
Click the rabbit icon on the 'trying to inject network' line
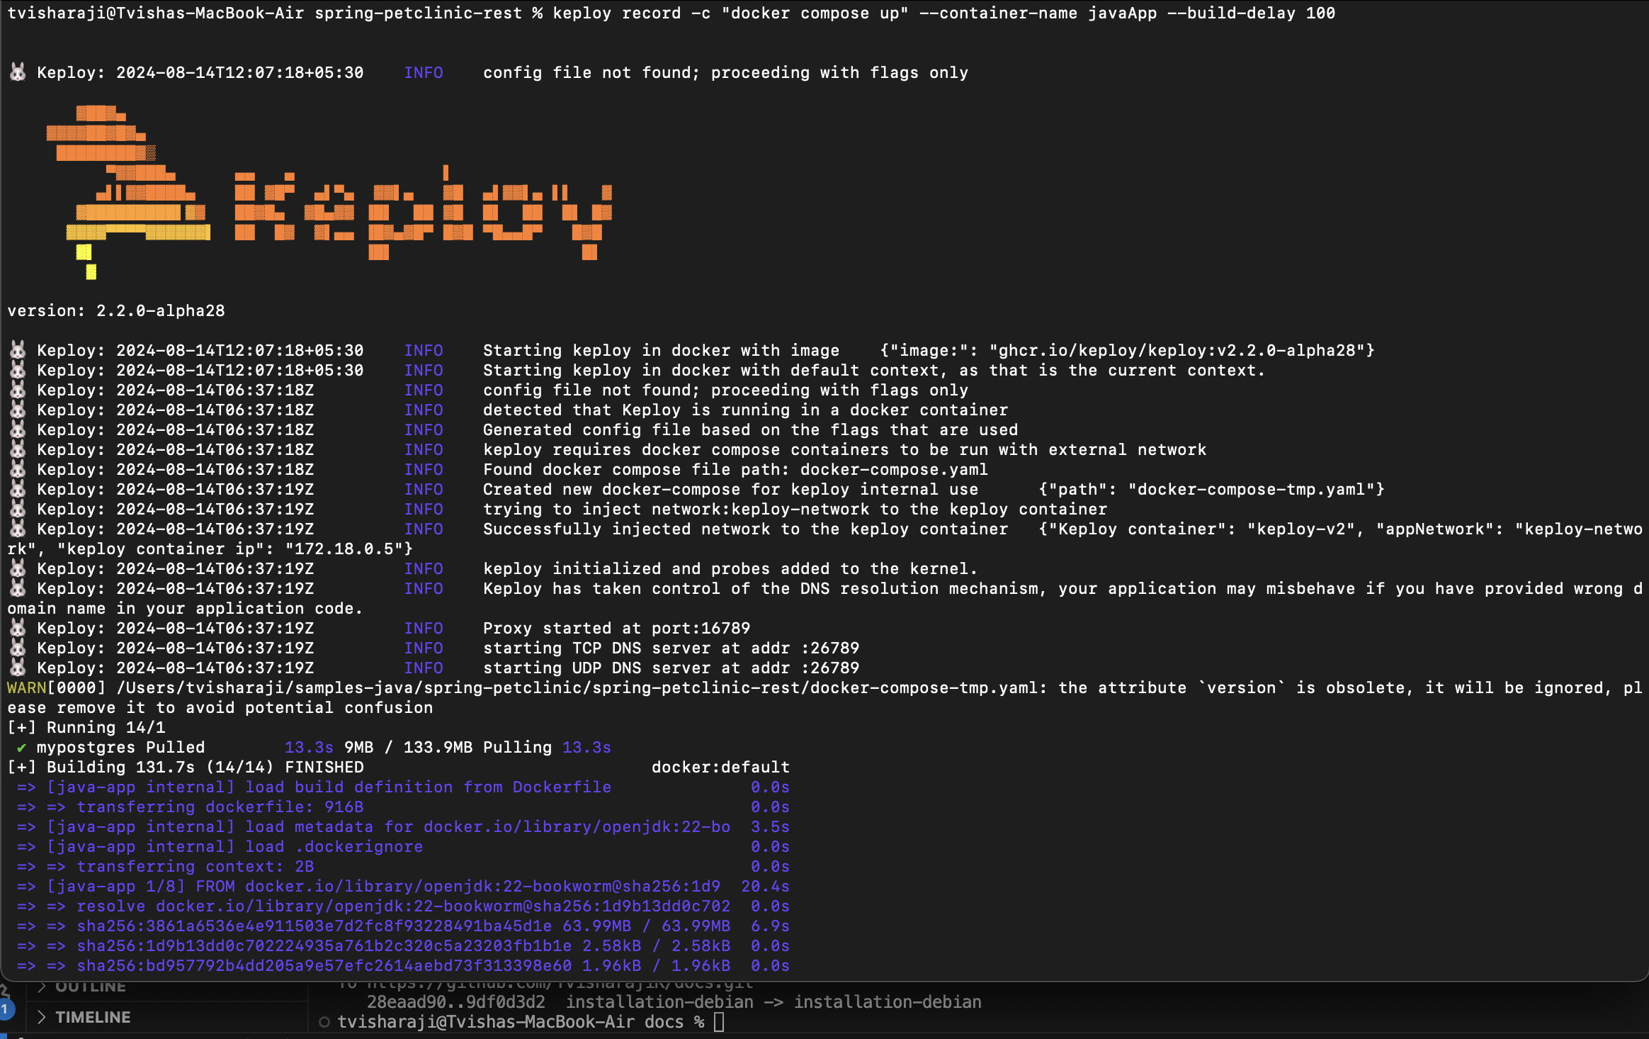coord(18,508)
